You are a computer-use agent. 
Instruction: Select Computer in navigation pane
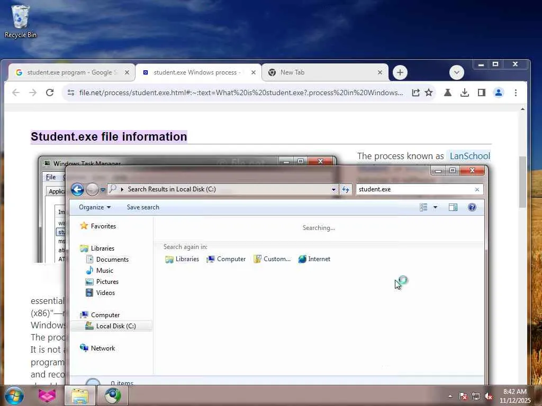pos(100,315)
